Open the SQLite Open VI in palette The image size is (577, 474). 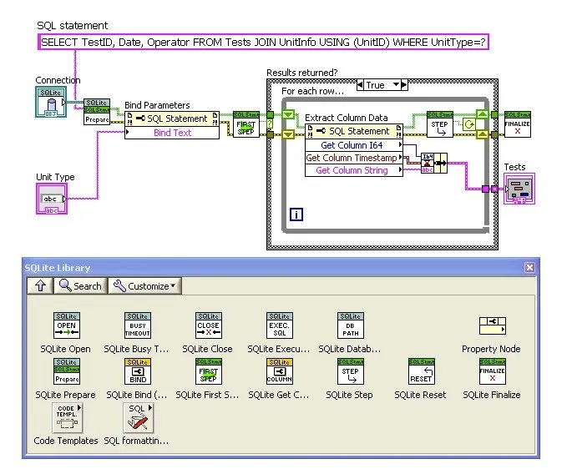point(66,325)
